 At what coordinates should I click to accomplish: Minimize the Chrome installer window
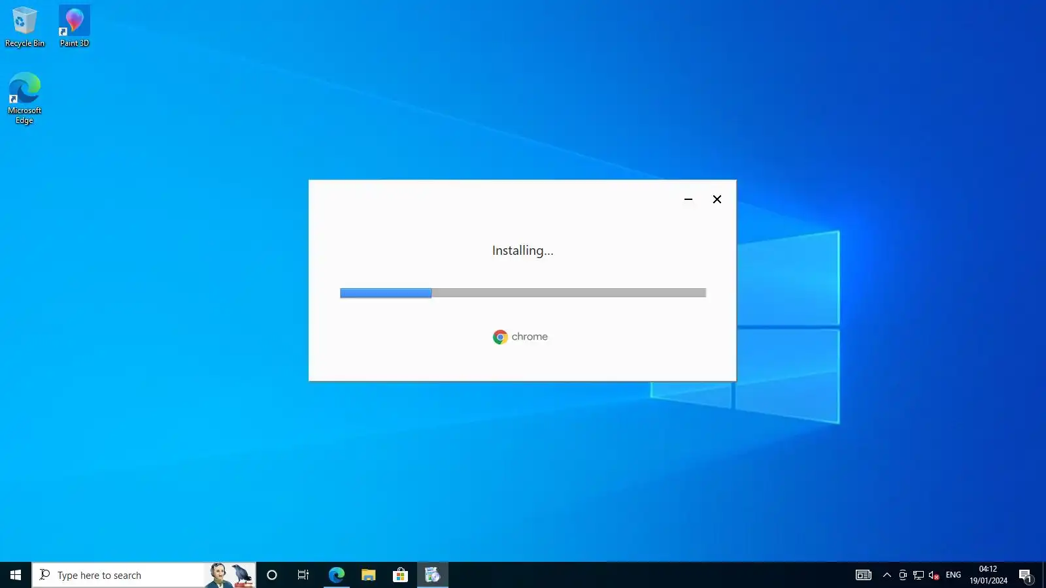[x=688, y=199]
